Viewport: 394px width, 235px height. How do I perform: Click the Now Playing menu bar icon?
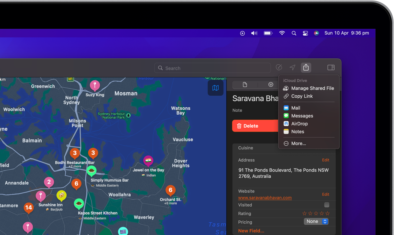coord(243,33)
